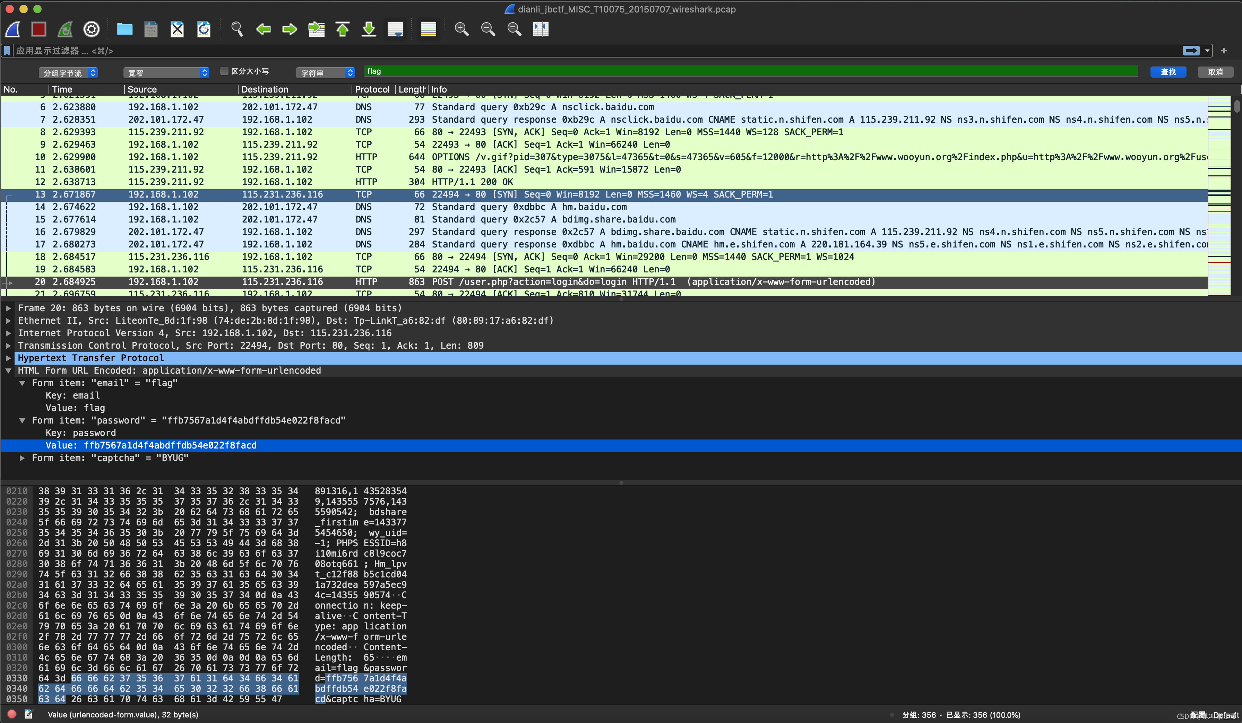Click the packet list colored minimap strip

coord(1219,195)
